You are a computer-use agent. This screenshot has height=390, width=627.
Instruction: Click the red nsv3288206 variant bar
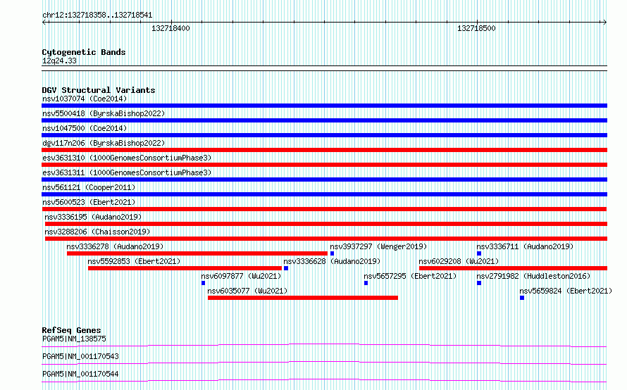326,239
